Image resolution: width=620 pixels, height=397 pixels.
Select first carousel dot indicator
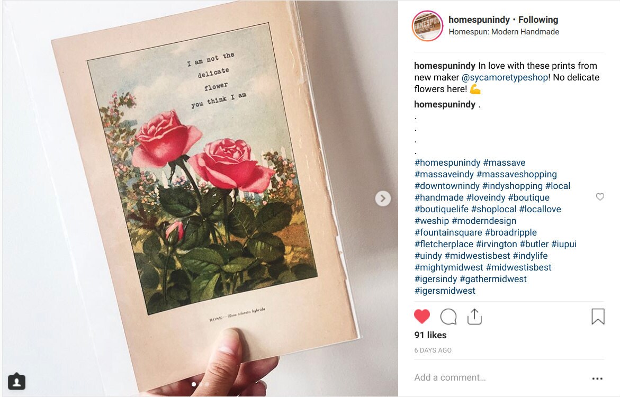[x=193, y=384]
